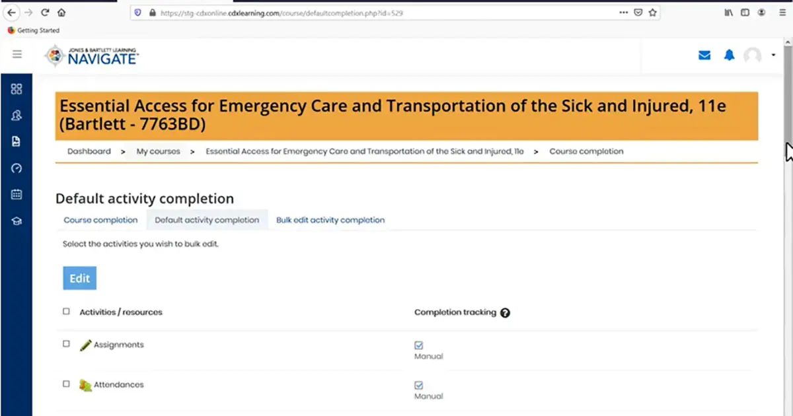Switch to the Course completion tab

point(100,220)
